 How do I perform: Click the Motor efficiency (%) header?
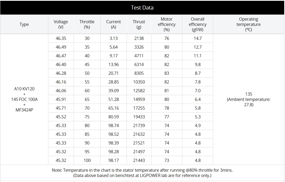[167, 24]
